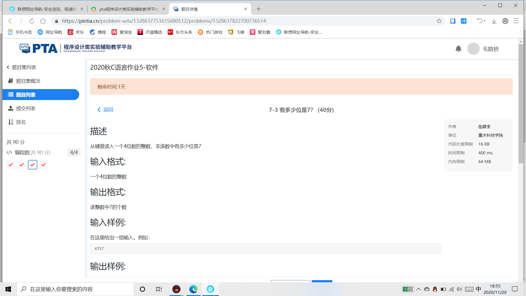Screen dimensions: 526x296
Task: Select the fourth checked problem box
Action: point(44,165)
